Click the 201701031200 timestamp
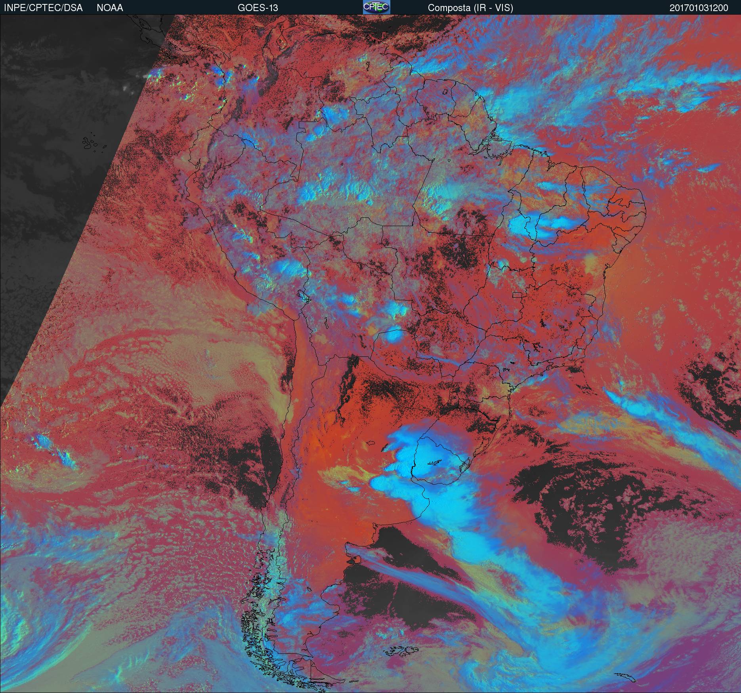This screenshot has width=741, height=693. coord(699,8)
